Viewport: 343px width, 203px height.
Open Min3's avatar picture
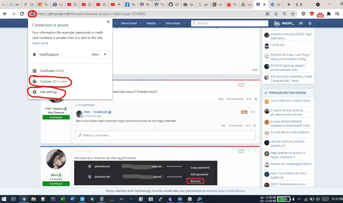56,159
